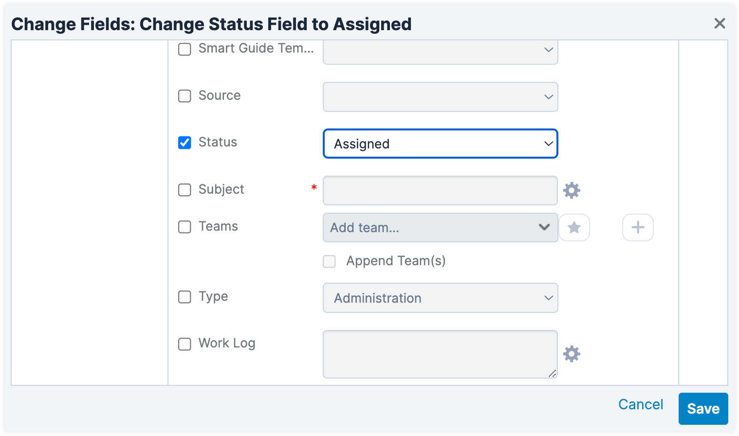Tick the Append Team(s) checkbox

[330, 261]
